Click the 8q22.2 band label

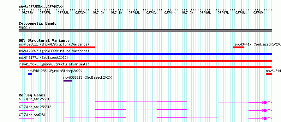click(x=25, y=27)
